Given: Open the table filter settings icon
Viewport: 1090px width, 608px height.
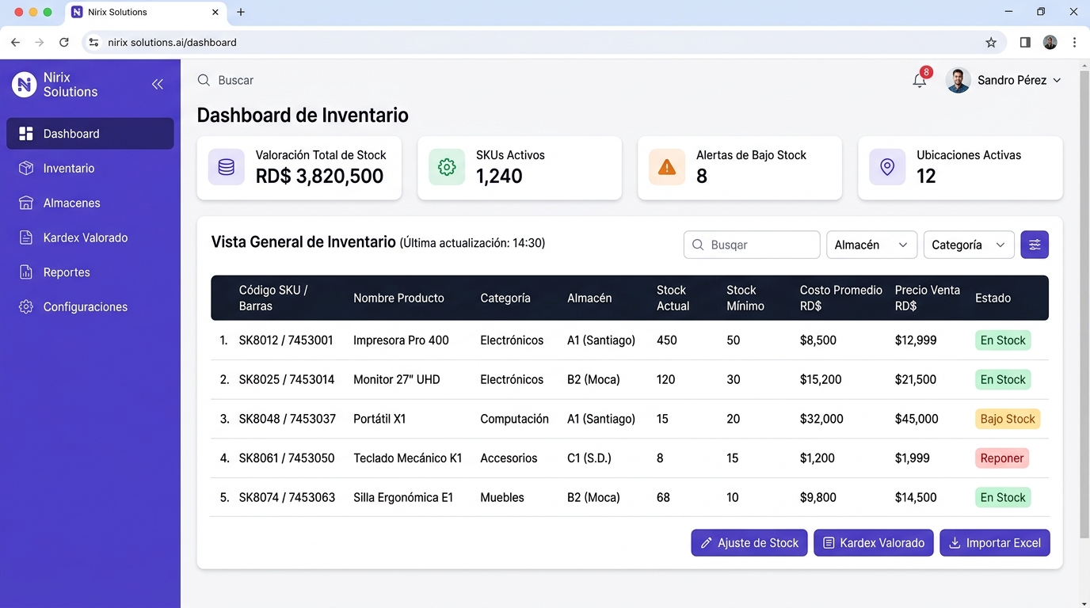Looking at the screenshot, I should [x=1035, y=245].
